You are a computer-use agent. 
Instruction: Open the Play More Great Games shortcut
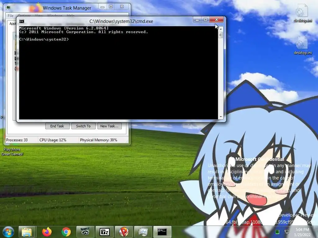pos(12,152)
